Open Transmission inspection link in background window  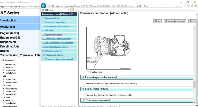click(x=10, y=70)
